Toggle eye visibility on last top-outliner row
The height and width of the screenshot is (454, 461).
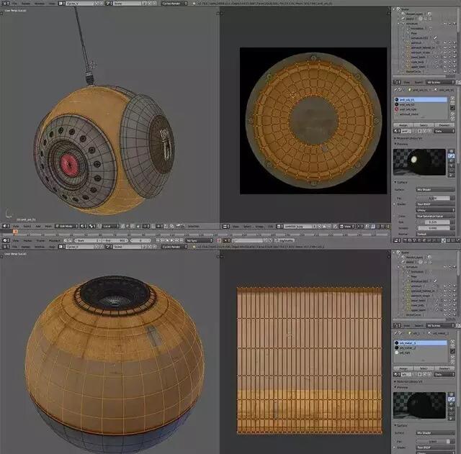point(445,71)
